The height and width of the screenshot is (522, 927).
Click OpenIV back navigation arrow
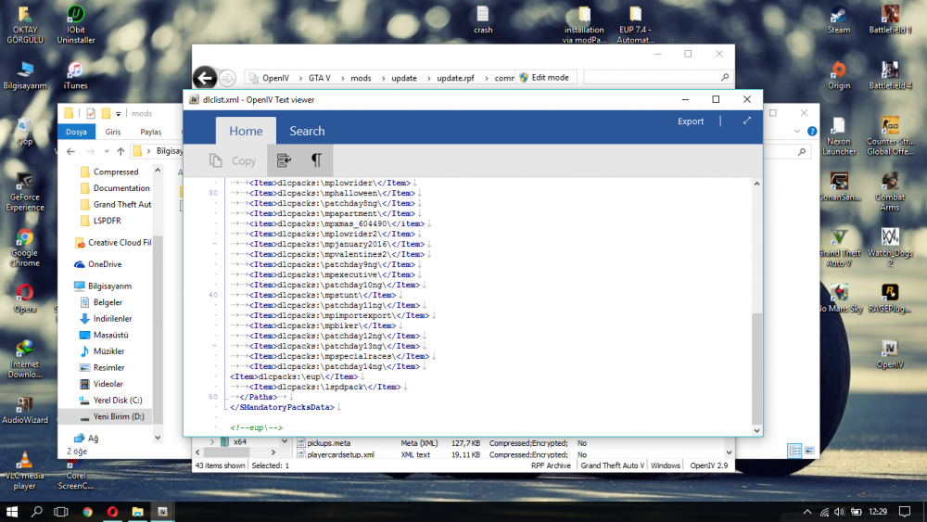205,78
